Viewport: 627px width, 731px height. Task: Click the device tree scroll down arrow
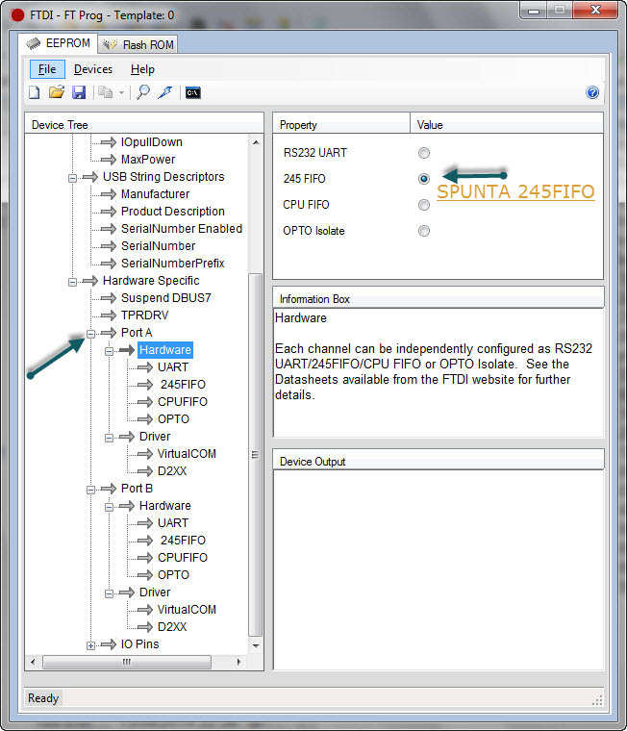[x=256, y=645]
